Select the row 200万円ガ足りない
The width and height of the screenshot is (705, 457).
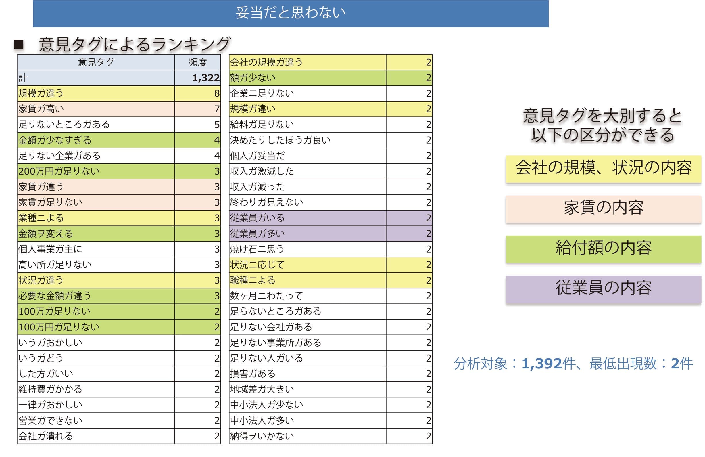click(x=119, y=171)
